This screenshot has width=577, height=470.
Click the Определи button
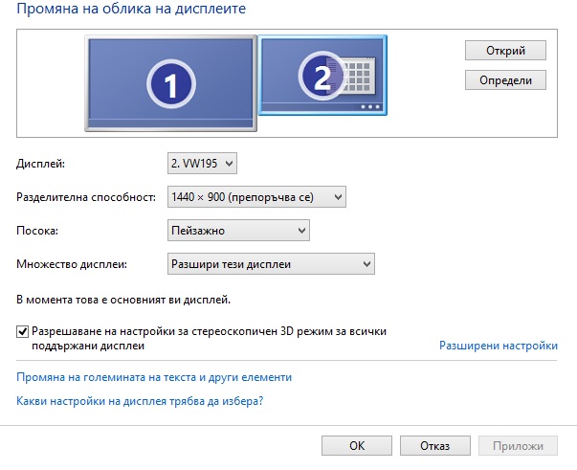505,80
